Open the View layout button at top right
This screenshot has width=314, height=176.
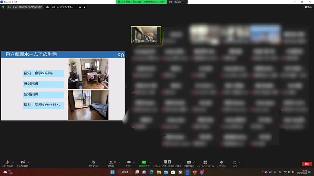[308, 7]
